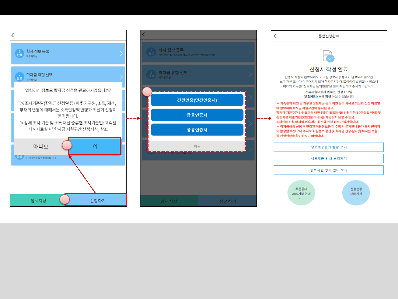Click the completed document checkmark icon
Viewport: 398px width, 299px height.
328,56
